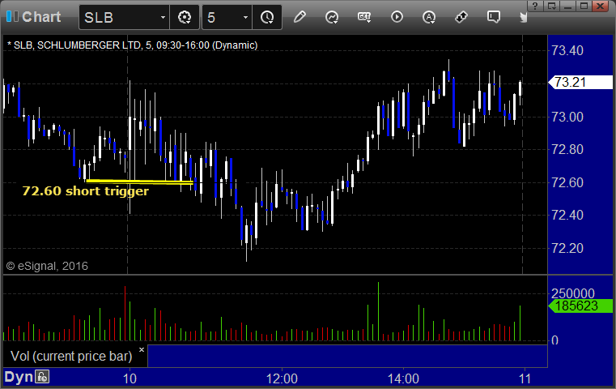The image size is (616, 389).
Task: Click the 72.40 price axis label
Action: tap(567, 215)
